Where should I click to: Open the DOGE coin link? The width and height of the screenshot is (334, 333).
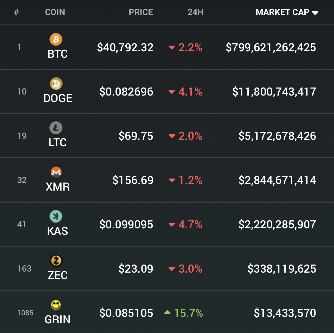click(x=58, y=98)
